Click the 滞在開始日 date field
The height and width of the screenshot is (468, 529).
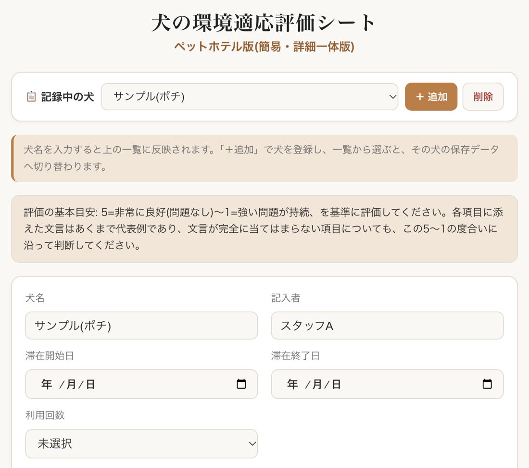click(141, 384)
